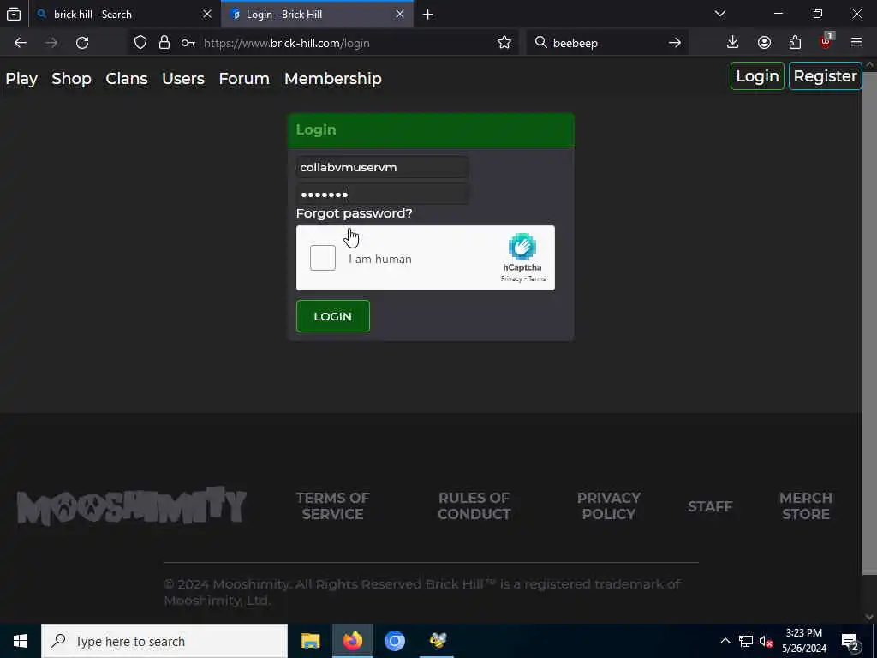This screenshot has width=877, height=658.
Task: Open BeeBEEP app from taskbar
Action: [x=438, y=641]
